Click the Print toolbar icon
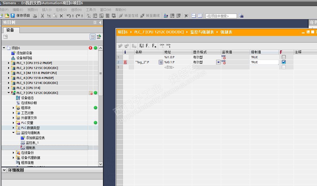Image resolution: width=317 pixels, height=186 pixels. point(35,16)
